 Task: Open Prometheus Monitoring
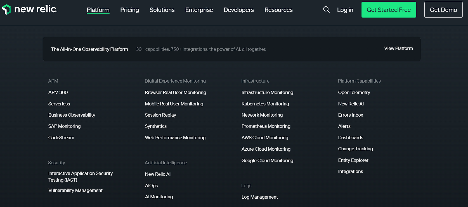tap(266, 126)
